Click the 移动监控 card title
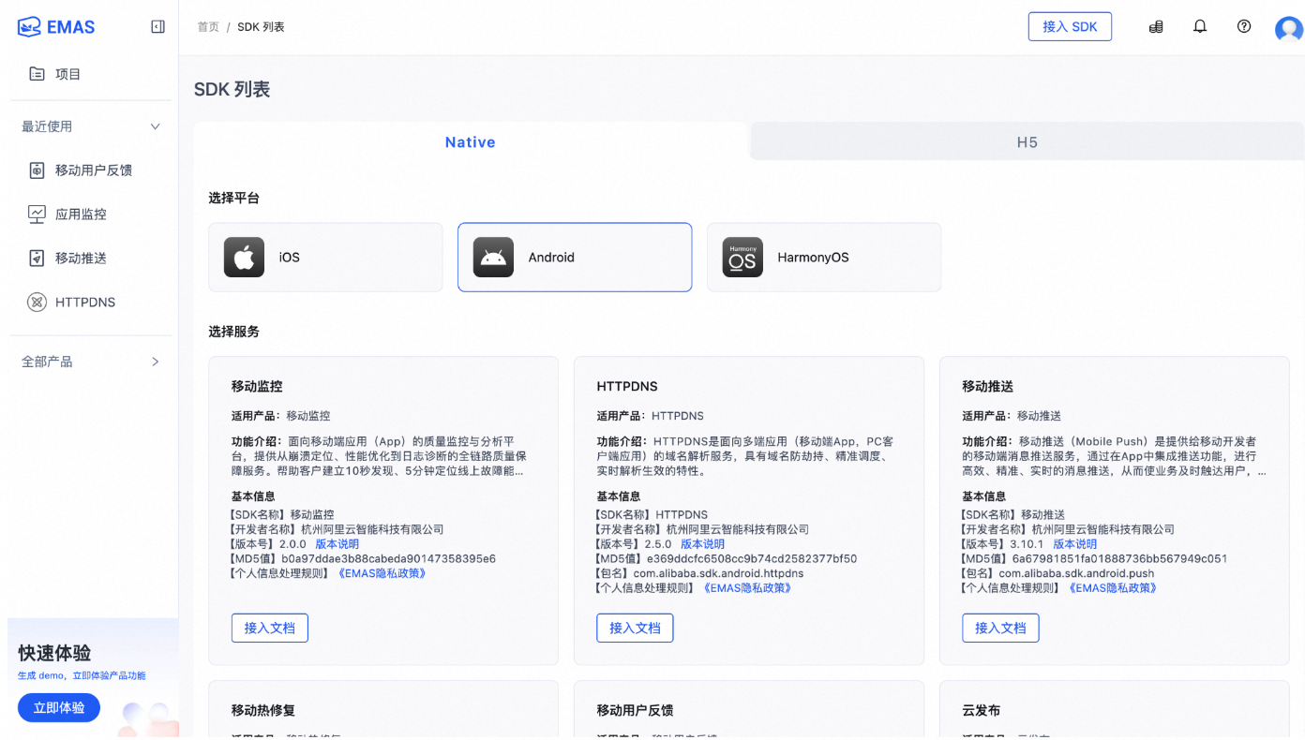 (257, 386)
